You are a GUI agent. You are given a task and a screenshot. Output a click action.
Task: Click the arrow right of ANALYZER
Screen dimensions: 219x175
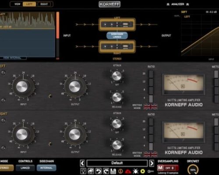click(x=187, y=4)
